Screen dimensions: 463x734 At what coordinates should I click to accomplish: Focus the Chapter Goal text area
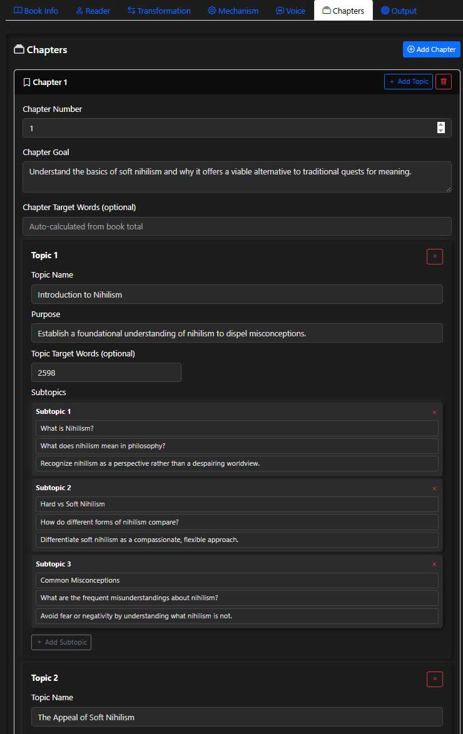237,177
